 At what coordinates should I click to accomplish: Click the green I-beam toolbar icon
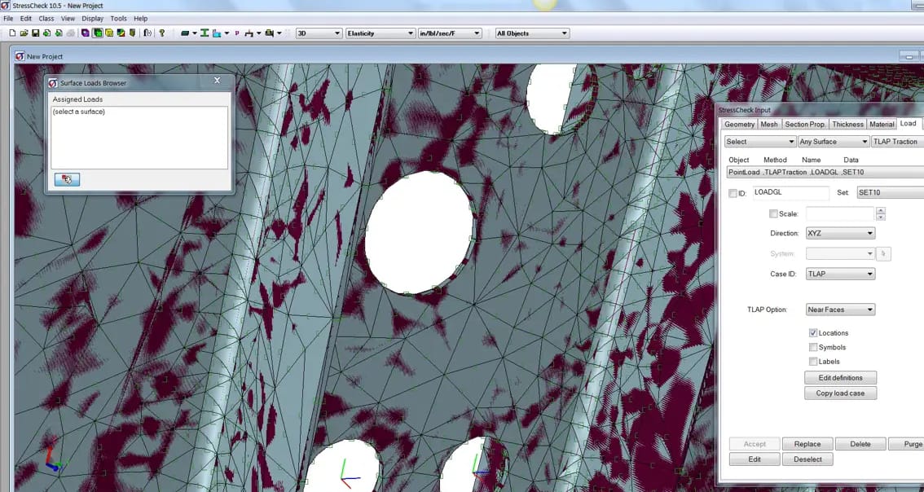point(205,33)
